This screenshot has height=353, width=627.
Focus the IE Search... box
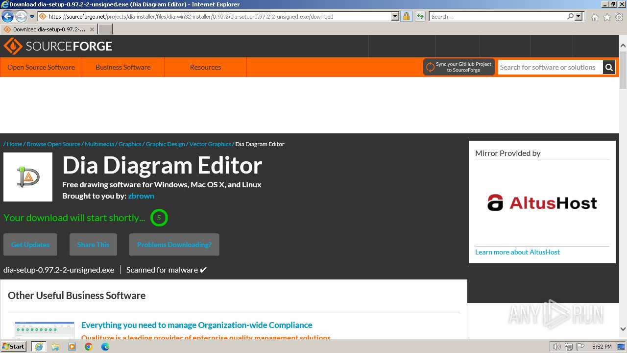pos(498,16)
